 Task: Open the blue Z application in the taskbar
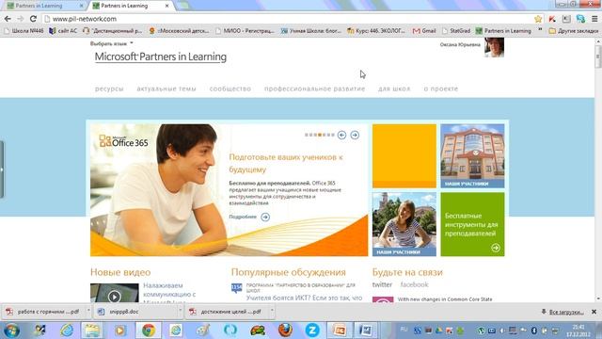point(312,331)
